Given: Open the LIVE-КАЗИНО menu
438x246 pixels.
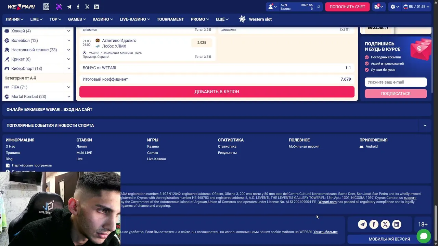Looking at the screenshot, I should click(x=135, y=19).
